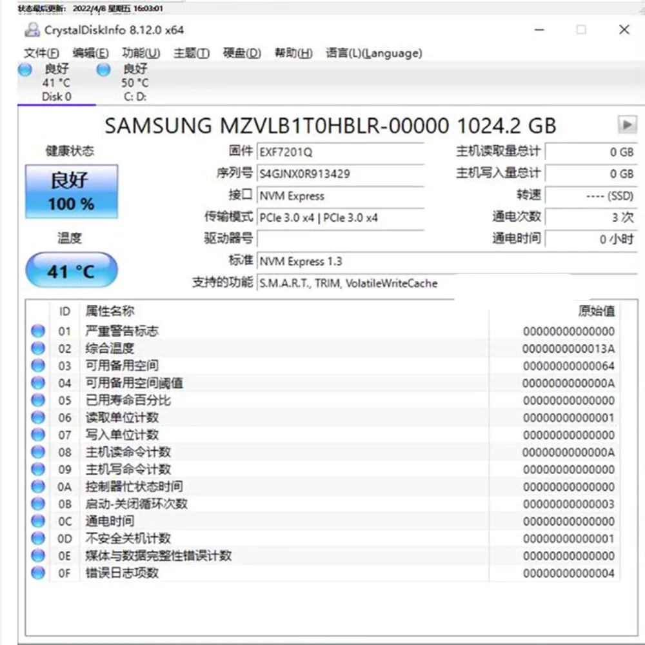Click status icon for attribute 06 读取单位计数
645x645 pixels.
click(38, 417)
